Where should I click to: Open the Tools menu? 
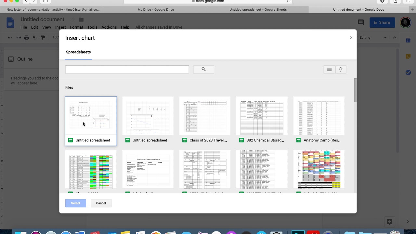(x=92, y=27)
